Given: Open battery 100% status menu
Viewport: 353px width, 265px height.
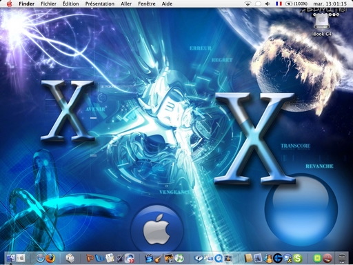Looking at the screenshot, I should (x=296, y=3).
